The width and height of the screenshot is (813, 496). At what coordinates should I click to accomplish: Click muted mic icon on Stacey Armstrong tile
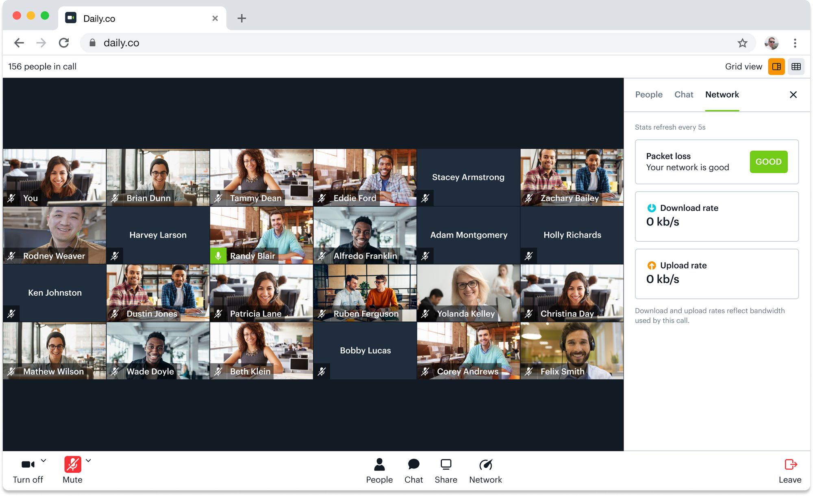tap(425, 198)
